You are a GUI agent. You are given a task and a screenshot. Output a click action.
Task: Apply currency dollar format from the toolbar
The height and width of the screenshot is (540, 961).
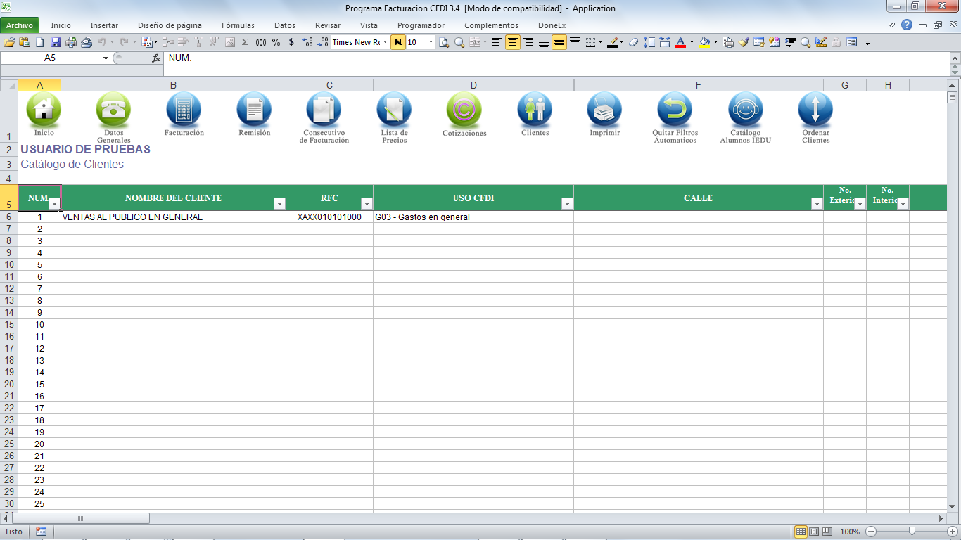coord(291,42)
